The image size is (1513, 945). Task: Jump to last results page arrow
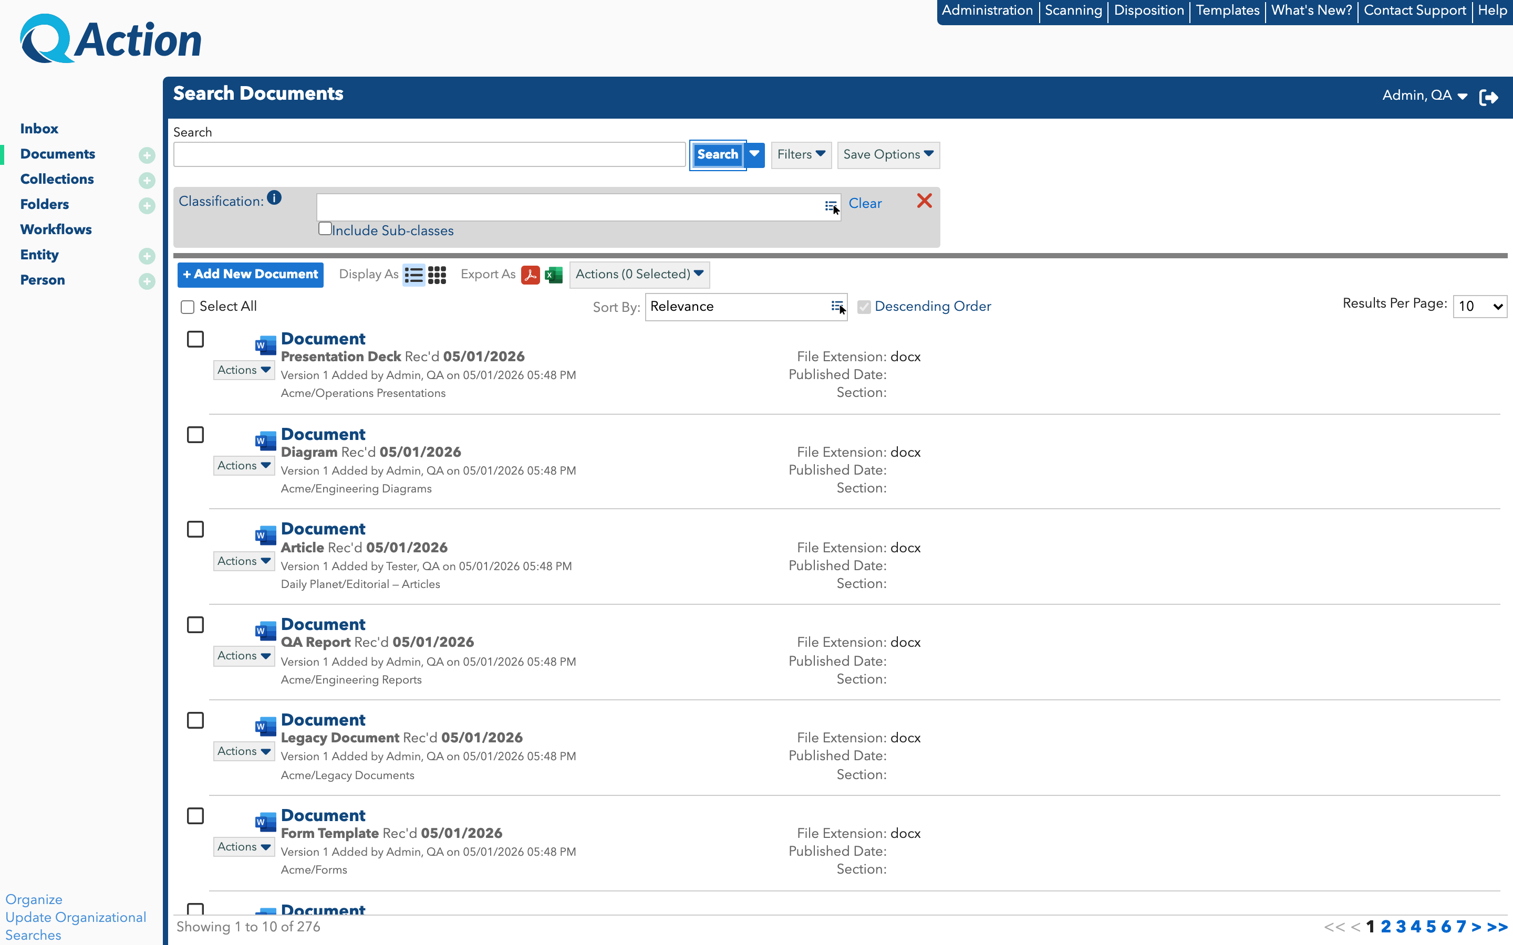tap(1497, 927)
